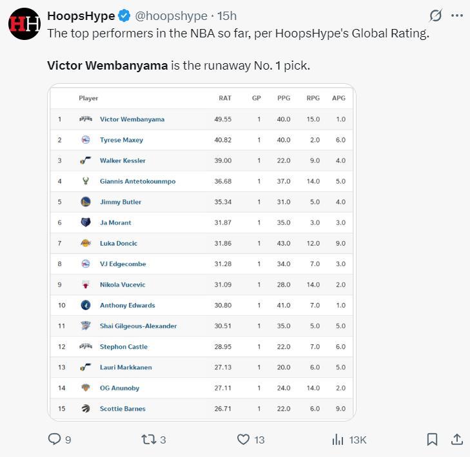The image size is (470, 457).
Task: Open the @hoopshype handle link
Action: 170,15
